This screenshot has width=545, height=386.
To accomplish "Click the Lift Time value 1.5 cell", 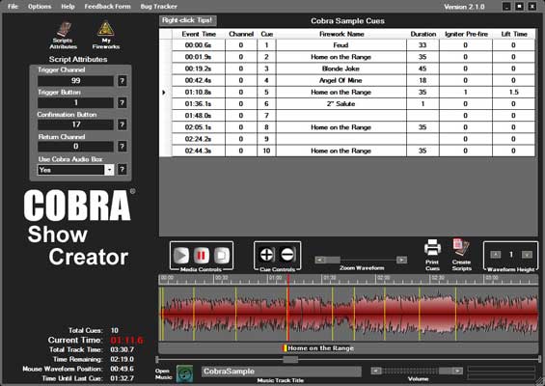I will 514,92.
